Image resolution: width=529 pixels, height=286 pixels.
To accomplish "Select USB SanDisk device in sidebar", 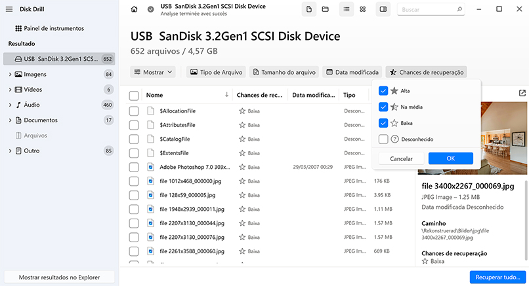I will [x=59, y=59].
